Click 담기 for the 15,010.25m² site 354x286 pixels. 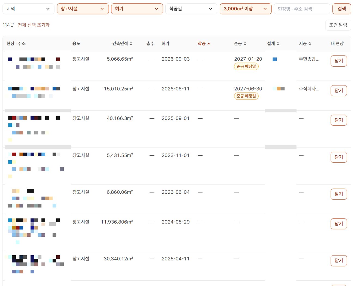(x=339, y=91)
